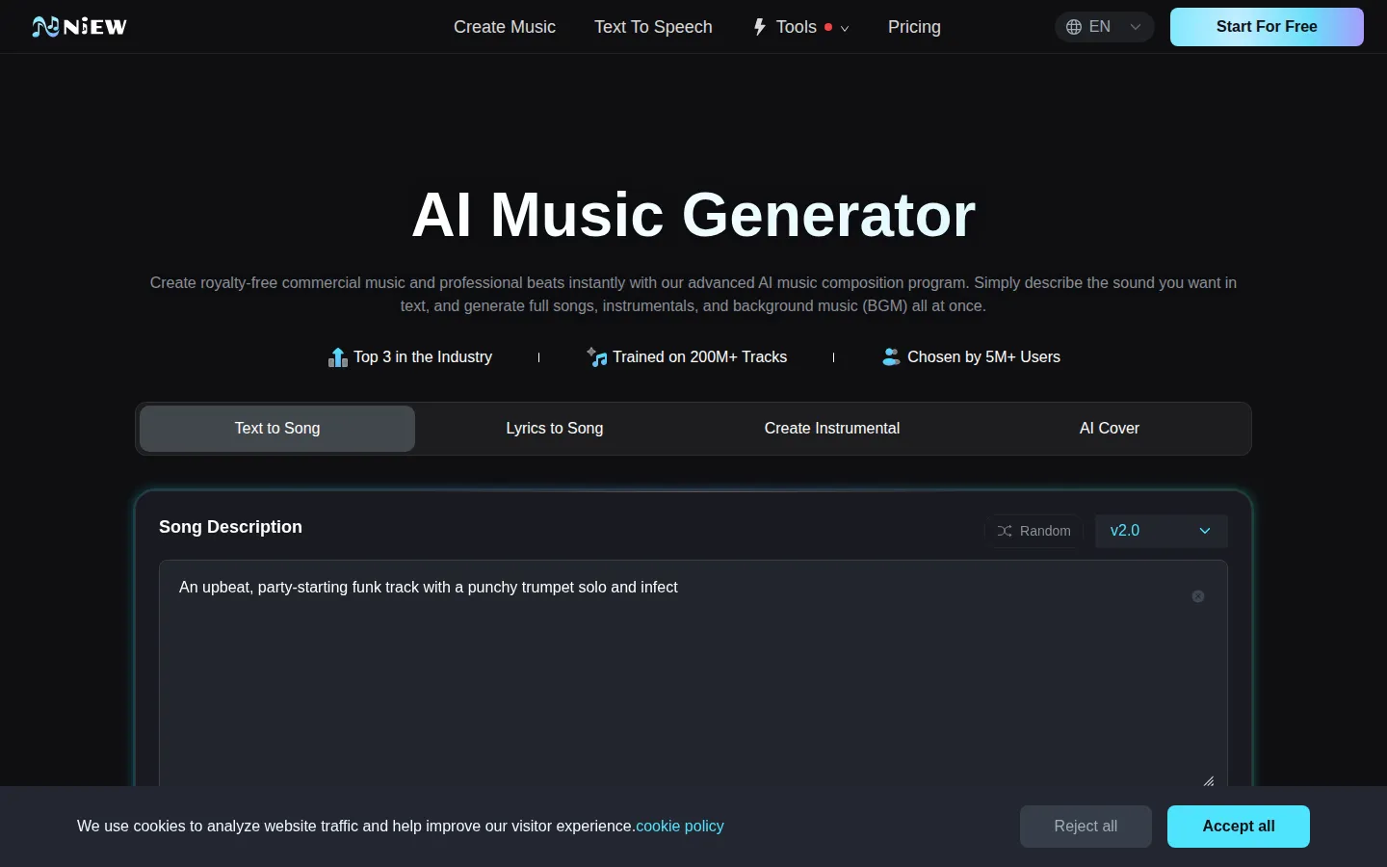Screen dimensions: 1387x867
Task: Go to Text To Speech page
Action: tap(653, 27)
